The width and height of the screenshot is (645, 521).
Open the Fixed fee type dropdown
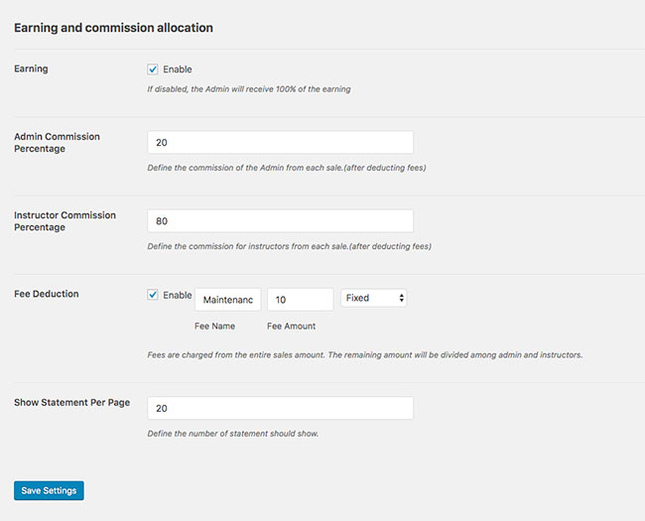pyautogui.click(x=373, y=298)
